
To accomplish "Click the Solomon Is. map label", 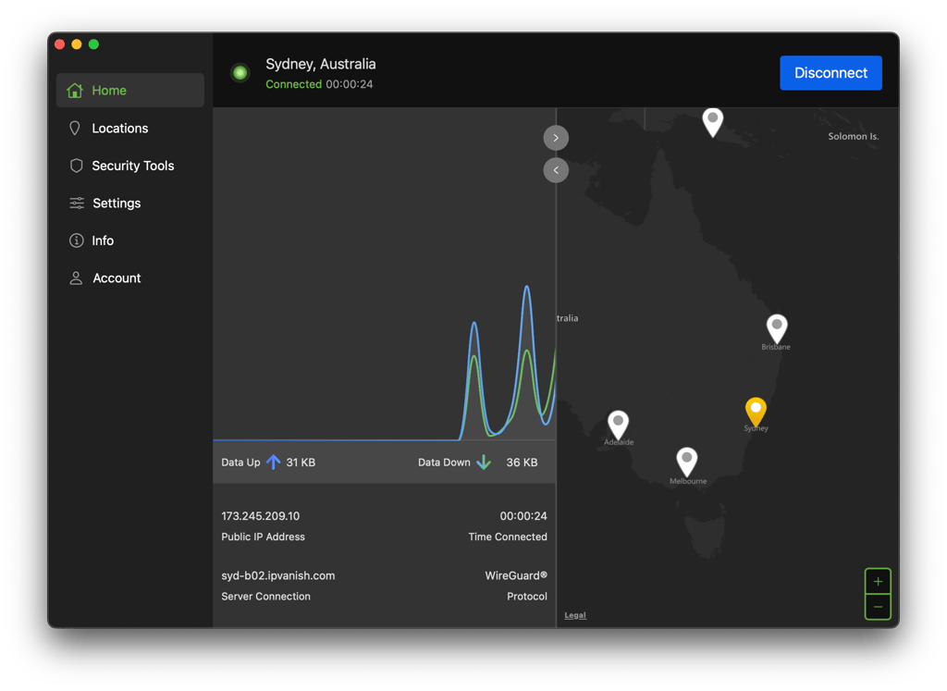I will tap(853, 137).
